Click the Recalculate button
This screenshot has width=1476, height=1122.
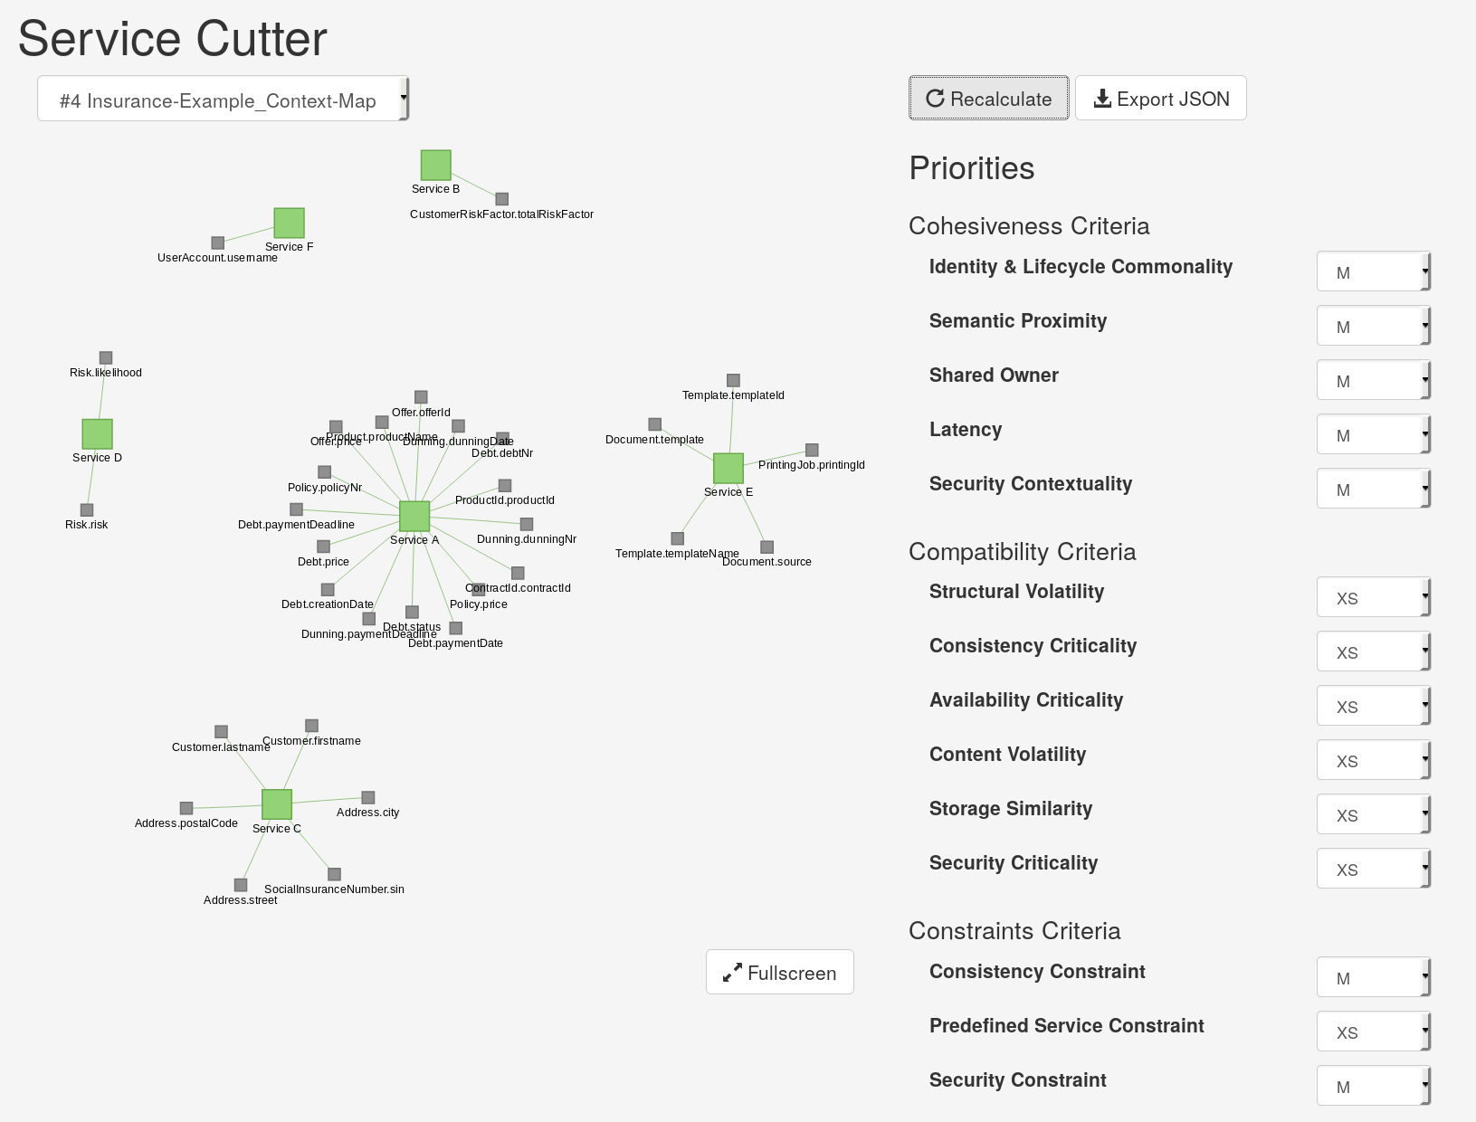coord(989,98)
